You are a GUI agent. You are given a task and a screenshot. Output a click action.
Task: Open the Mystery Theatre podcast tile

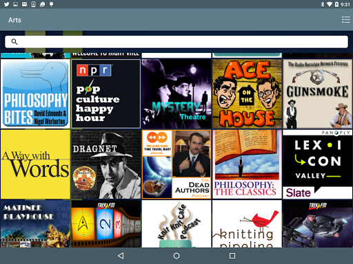point(176,93)
